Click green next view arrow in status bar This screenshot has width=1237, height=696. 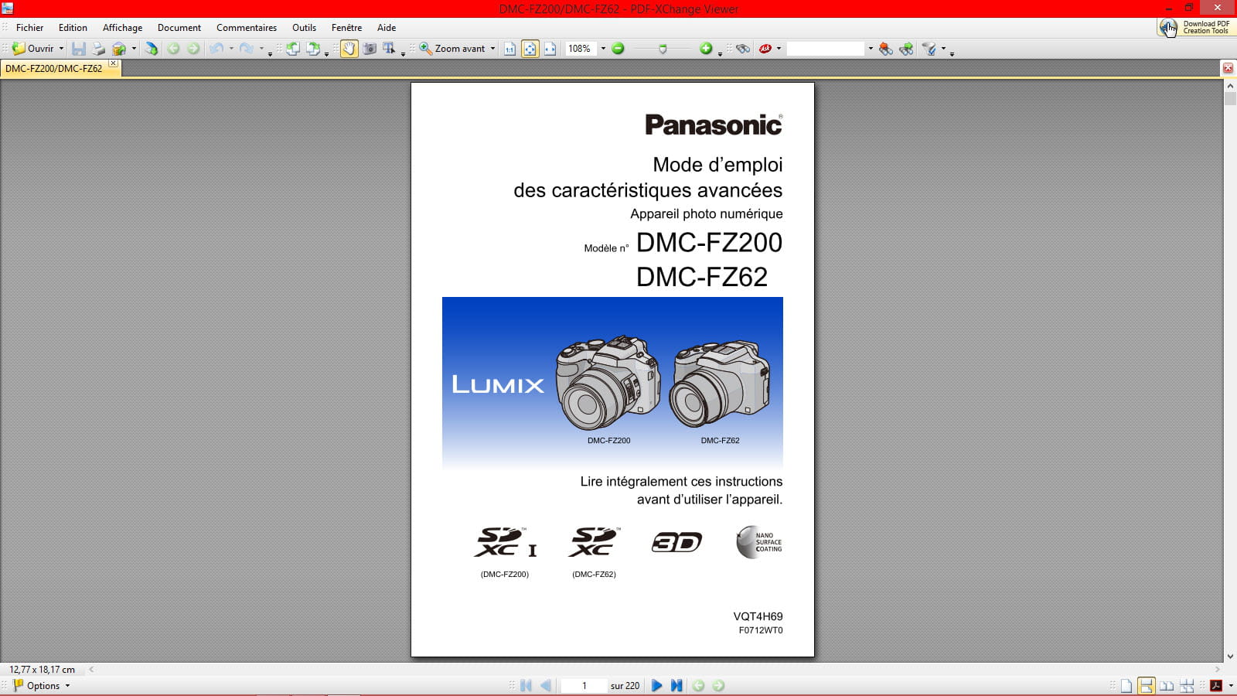(718, 685)
